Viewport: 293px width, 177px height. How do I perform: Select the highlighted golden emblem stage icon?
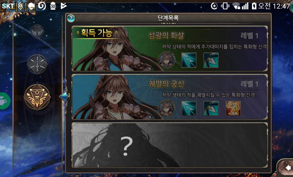37,97
